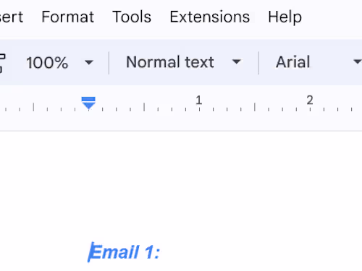Open the Tools menu
This screenshot has height=271, width=362.
(132, 17)
